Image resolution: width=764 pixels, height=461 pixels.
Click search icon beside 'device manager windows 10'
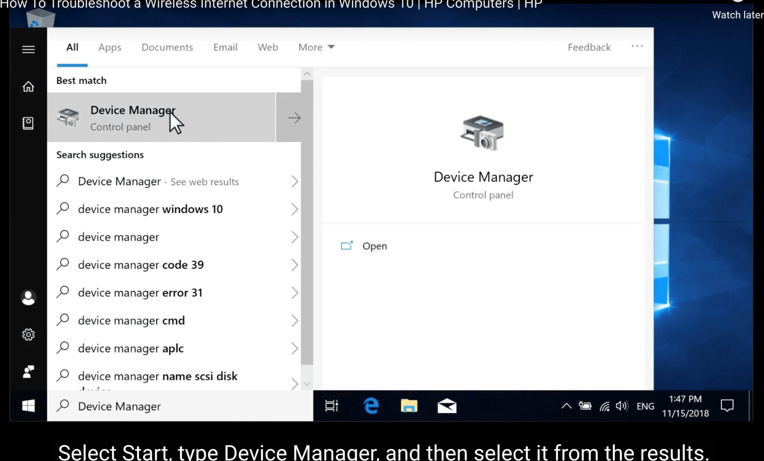click(x=63, y=208)
